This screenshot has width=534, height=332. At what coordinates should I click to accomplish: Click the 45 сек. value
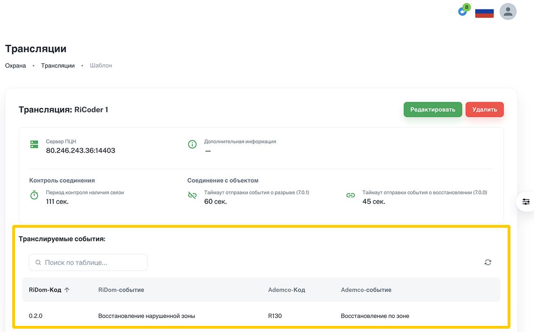click(x=374, y=201)
